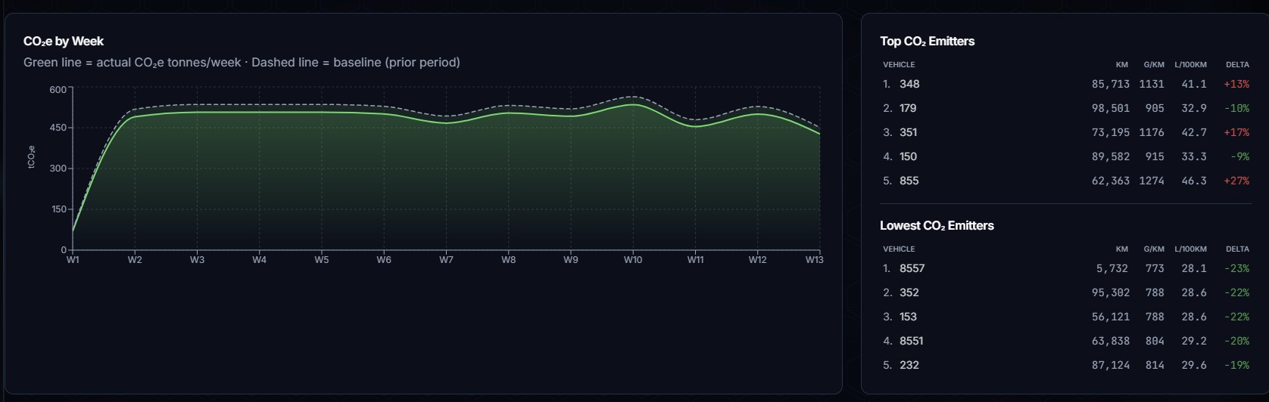Click the KM column header in Lowest Emitters

tap(1122, 249)
